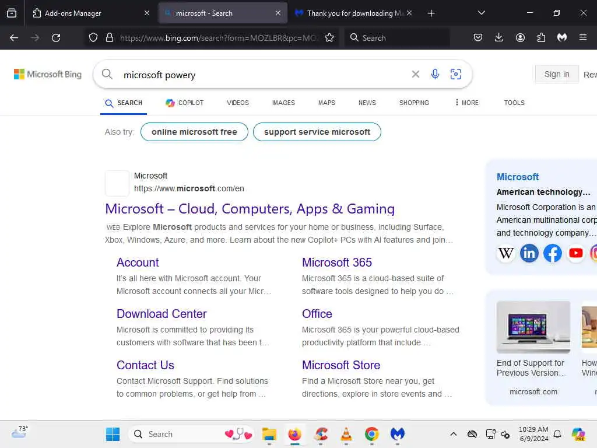Image resolution: width=597 pixels, height=448 pixels.
Task: Launch File Explorer from the taskbar
Action: [x=269, y=434]
